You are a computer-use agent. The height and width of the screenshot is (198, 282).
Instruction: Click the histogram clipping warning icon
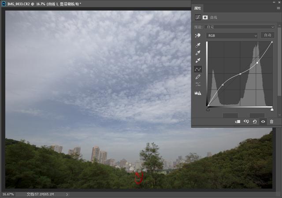pyautogui.click(x=198, y=93)
